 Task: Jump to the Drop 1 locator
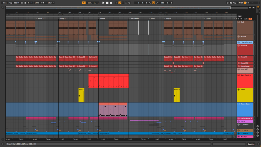pyautogui.click(x=62, y=19)
